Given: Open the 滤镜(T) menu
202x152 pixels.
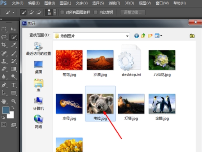Looking at the screenshot, I should pyautogui.click(x=114, y=3).
